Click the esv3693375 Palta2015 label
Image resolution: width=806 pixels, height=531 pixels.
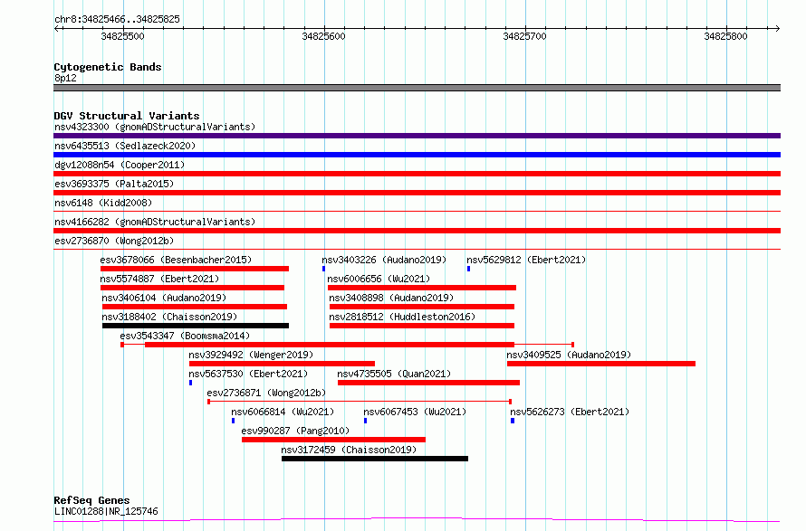tap(114, 184)
